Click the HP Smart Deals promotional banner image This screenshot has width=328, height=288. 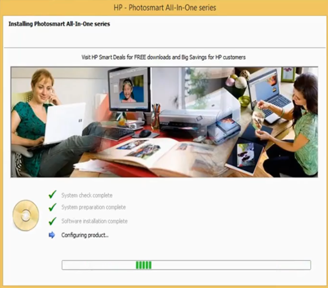pyautogui.click(x=164, y=122)
